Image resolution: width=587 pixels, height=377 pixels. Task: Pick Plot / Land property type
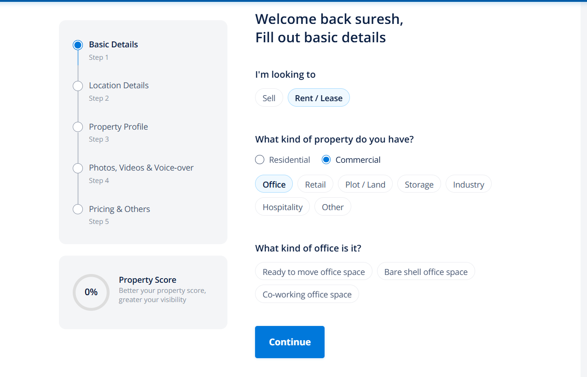365,184
